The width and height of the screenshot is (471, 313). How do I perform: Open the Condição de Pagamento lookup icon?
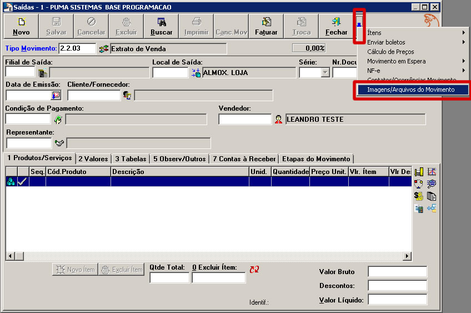(58, 119)
